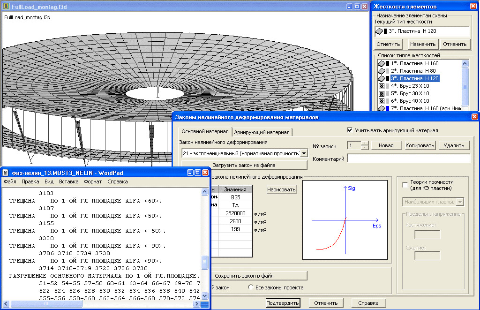Increment the № записи spinner up arrow
The image size is (480, 310).
point(365,143)
